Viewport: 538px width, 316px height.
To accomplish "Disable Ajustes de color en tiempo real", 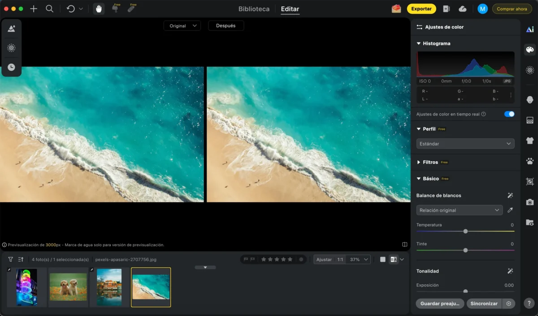I will click(509, 114).
